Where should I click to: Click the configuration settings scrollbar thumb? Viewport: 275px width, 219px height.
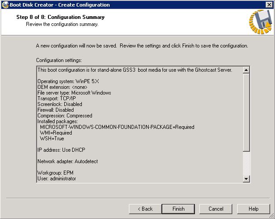coord(246,113)
